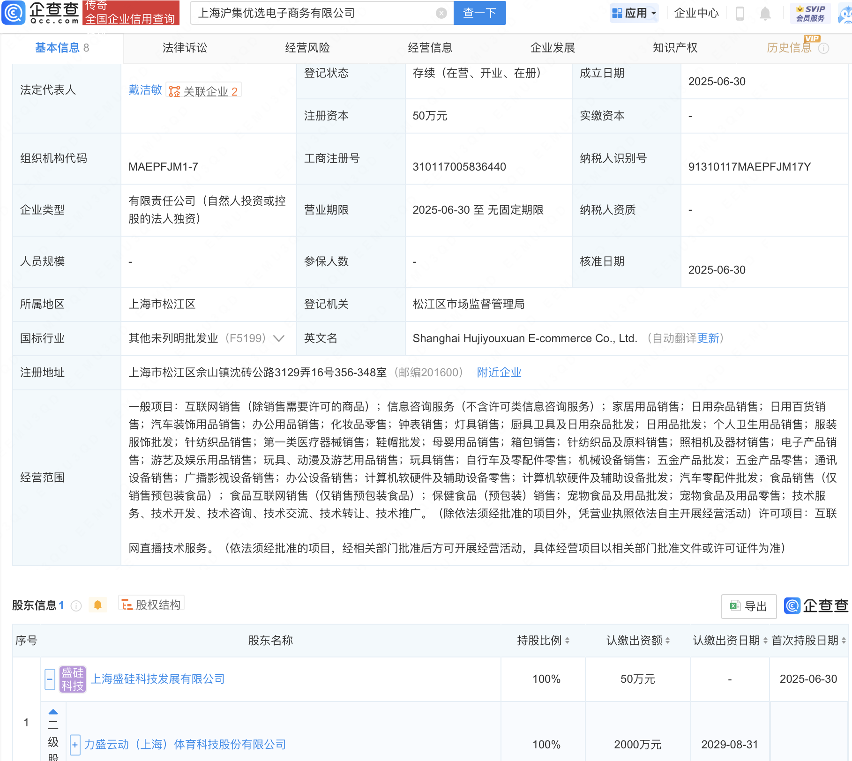The width and height of the screenshot is (852, 761).
Task: Click the 营业期限 value 2025-06-30 至 无固定期限
Action: pyautogui.click(x=478, y=210)
